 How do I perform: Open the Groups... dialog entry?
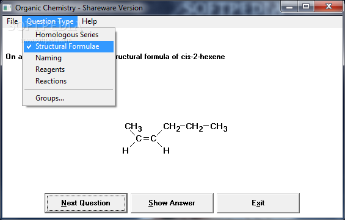pos(68,98)
